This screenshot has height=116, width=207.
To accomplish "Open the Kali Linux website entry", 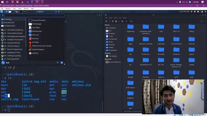I will coord(34,35).
